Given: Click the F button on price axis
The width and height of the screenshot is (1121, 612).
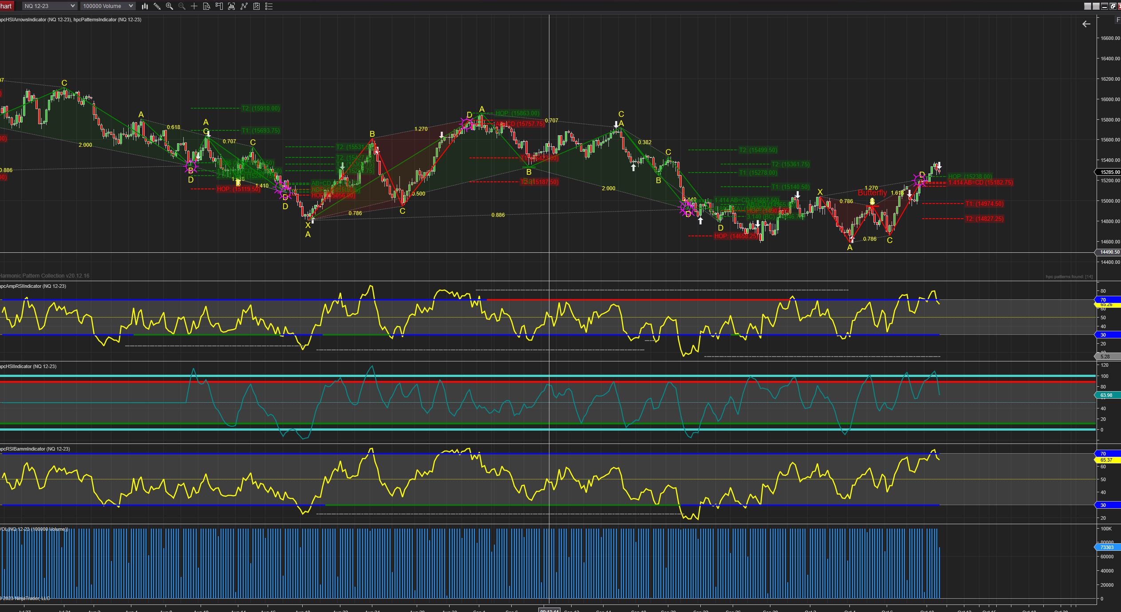Looking at the screenshot, I should (1117, 20).
